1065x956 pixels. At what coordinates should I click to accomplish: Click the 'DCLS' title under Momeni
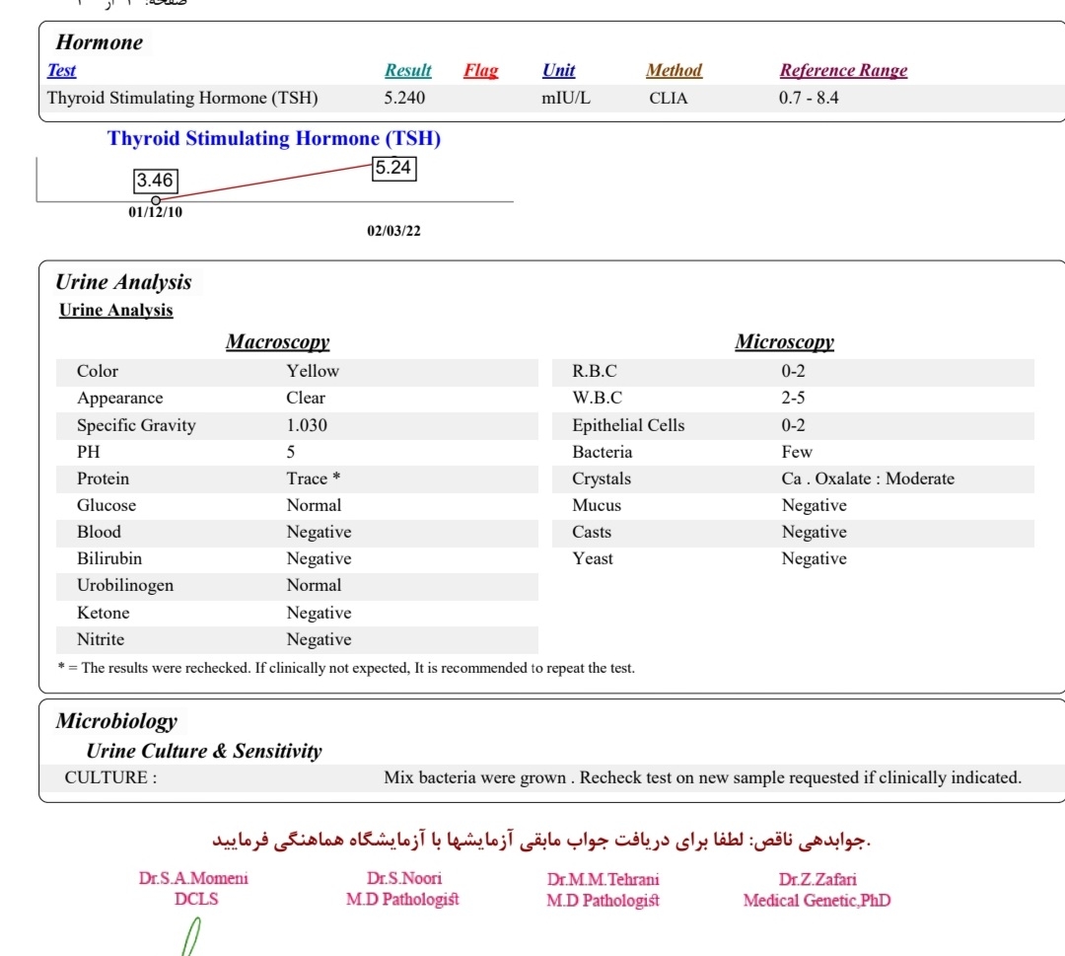tap(196, 900)
